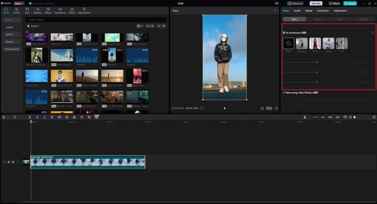377x204 pixels.
Task: Expand Brand assets in sidebar
Action: (12, 49)
